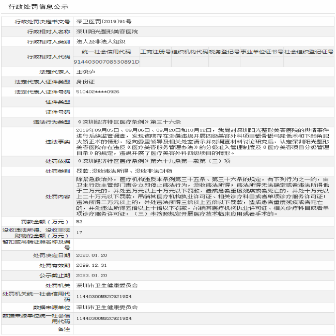Click the 公示截止期 value 2023.01.20
Screen dimensions: 336x336
pos(91,275)
